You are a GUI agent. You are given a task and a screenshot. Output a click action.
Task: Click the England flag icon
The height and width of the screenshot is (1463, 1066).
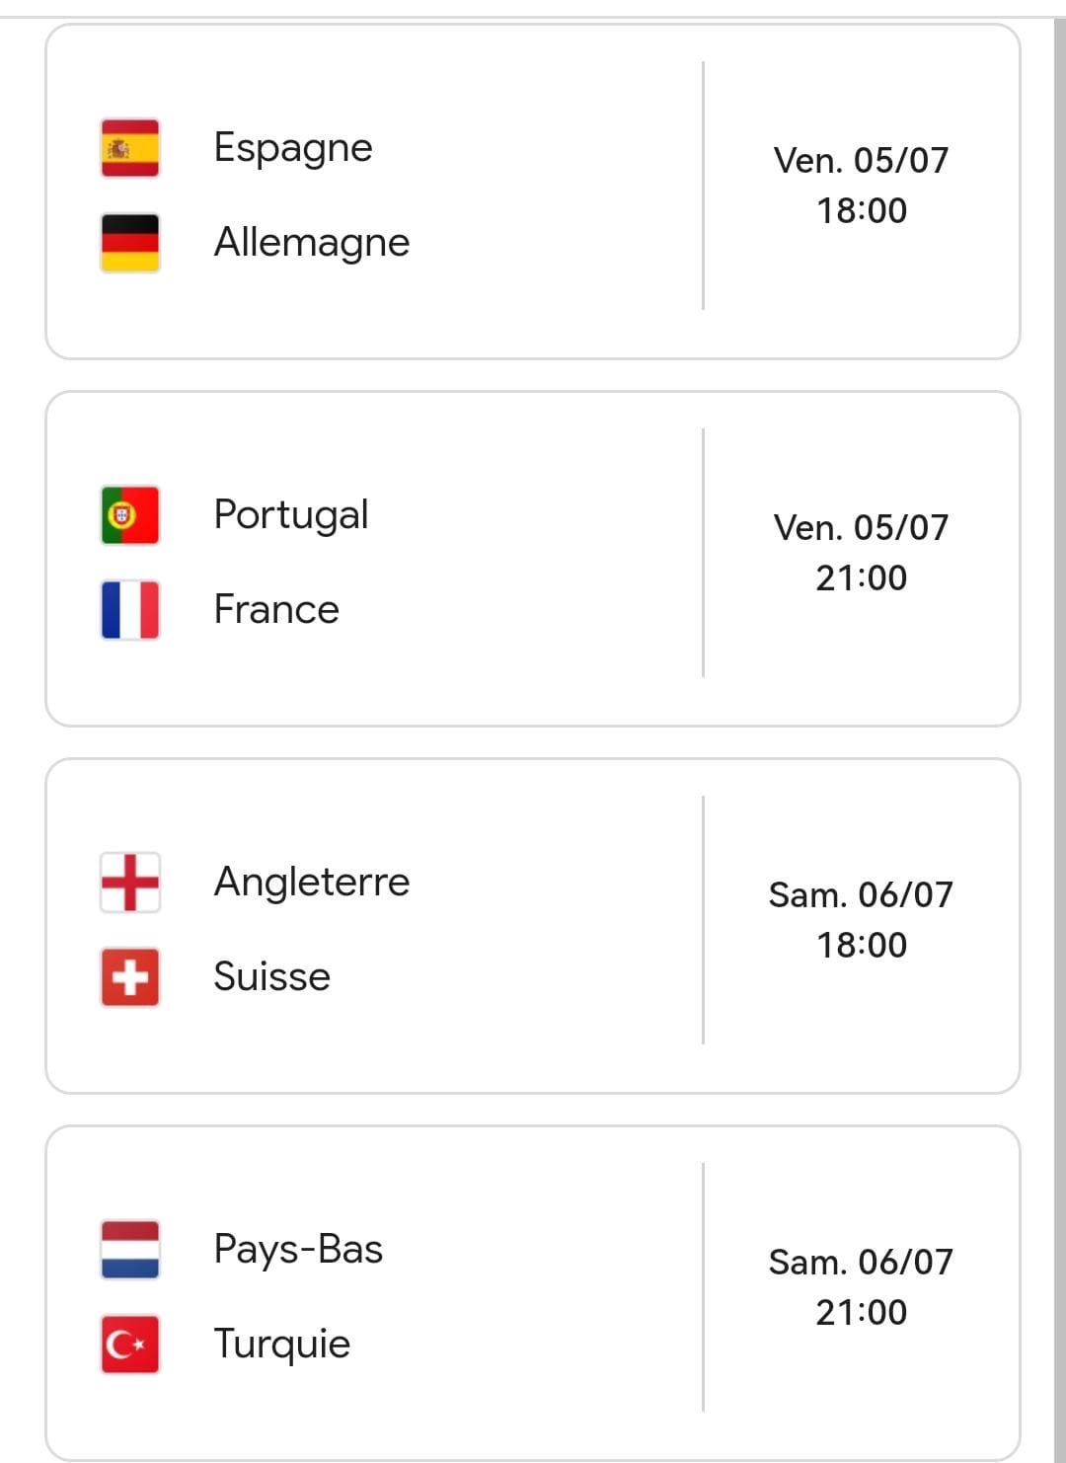click(130, 883)
